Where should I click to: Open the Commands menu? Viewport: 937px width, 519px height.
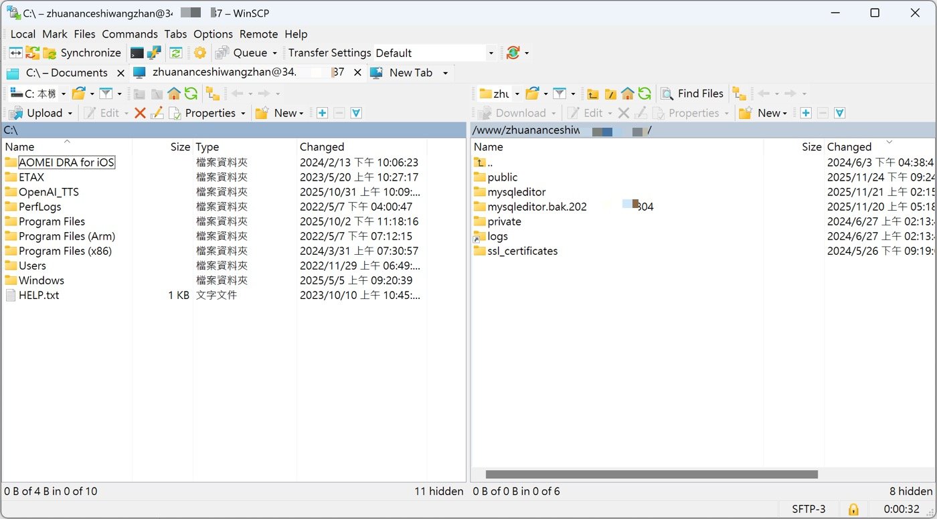coord(129,34)
